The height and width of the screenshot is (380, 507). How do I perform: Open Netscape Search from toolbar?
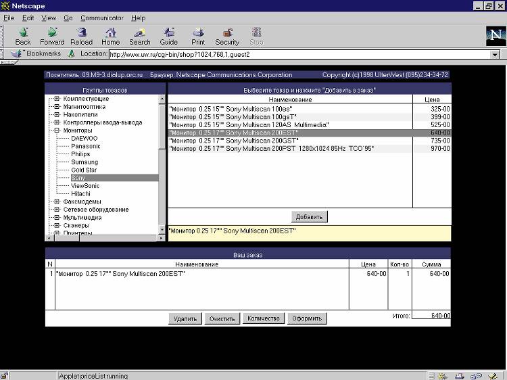pos(139,35)
